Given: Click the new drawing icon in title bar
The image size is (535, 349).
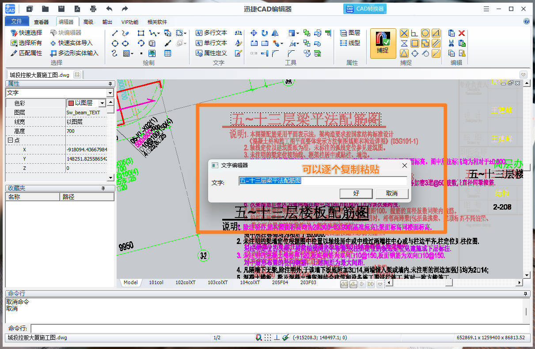Looking at the screenshot, I should [x=29, y=9].
